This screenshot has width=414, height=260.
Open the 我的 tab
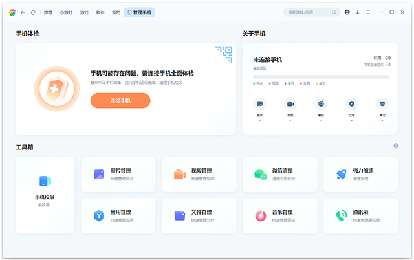tap(116, 12)
